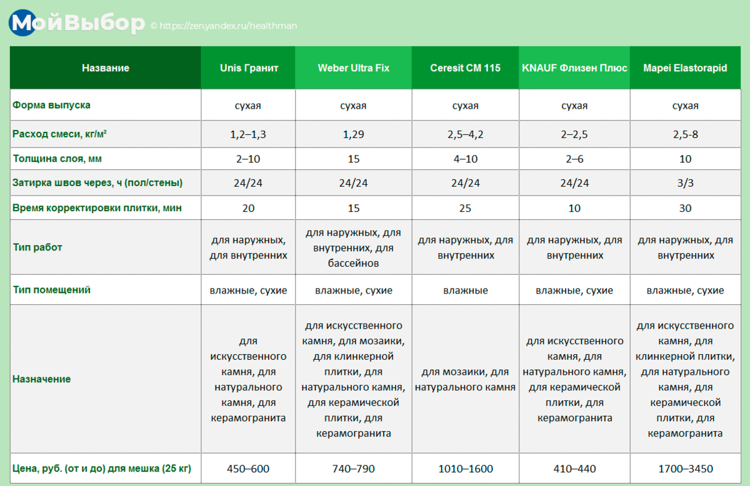Click the work type cell mentioning бассейнов

353,247
